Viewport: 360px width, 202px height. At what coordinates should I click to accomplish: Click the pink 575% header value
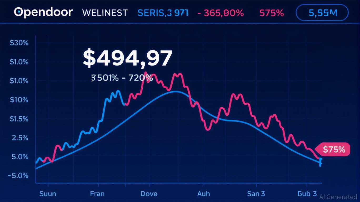(x=272, y=13)
